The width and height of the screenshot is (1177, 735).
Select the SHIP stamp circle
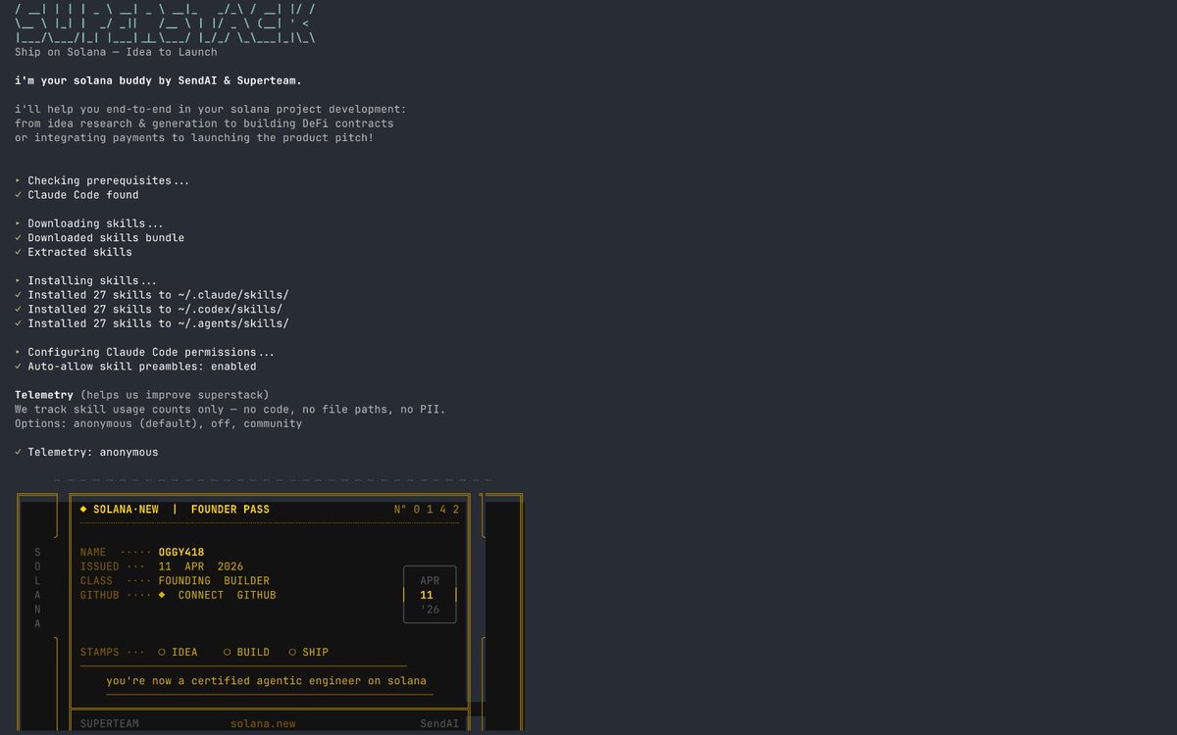[292, 652]
